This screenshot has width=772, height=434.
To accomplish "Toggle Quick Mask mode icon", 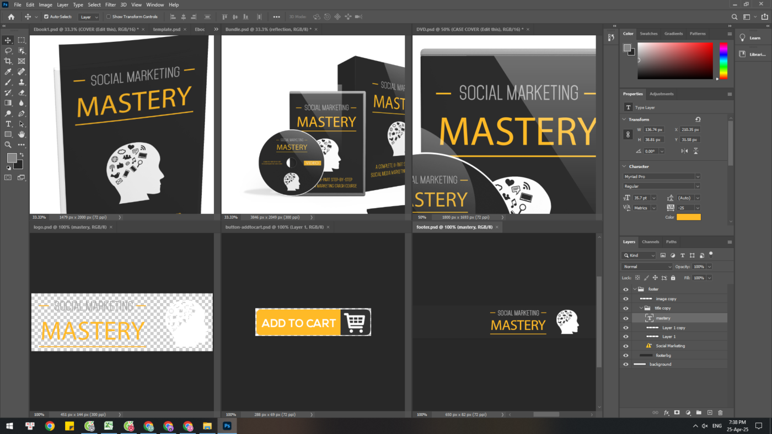I will pos(8,177).
